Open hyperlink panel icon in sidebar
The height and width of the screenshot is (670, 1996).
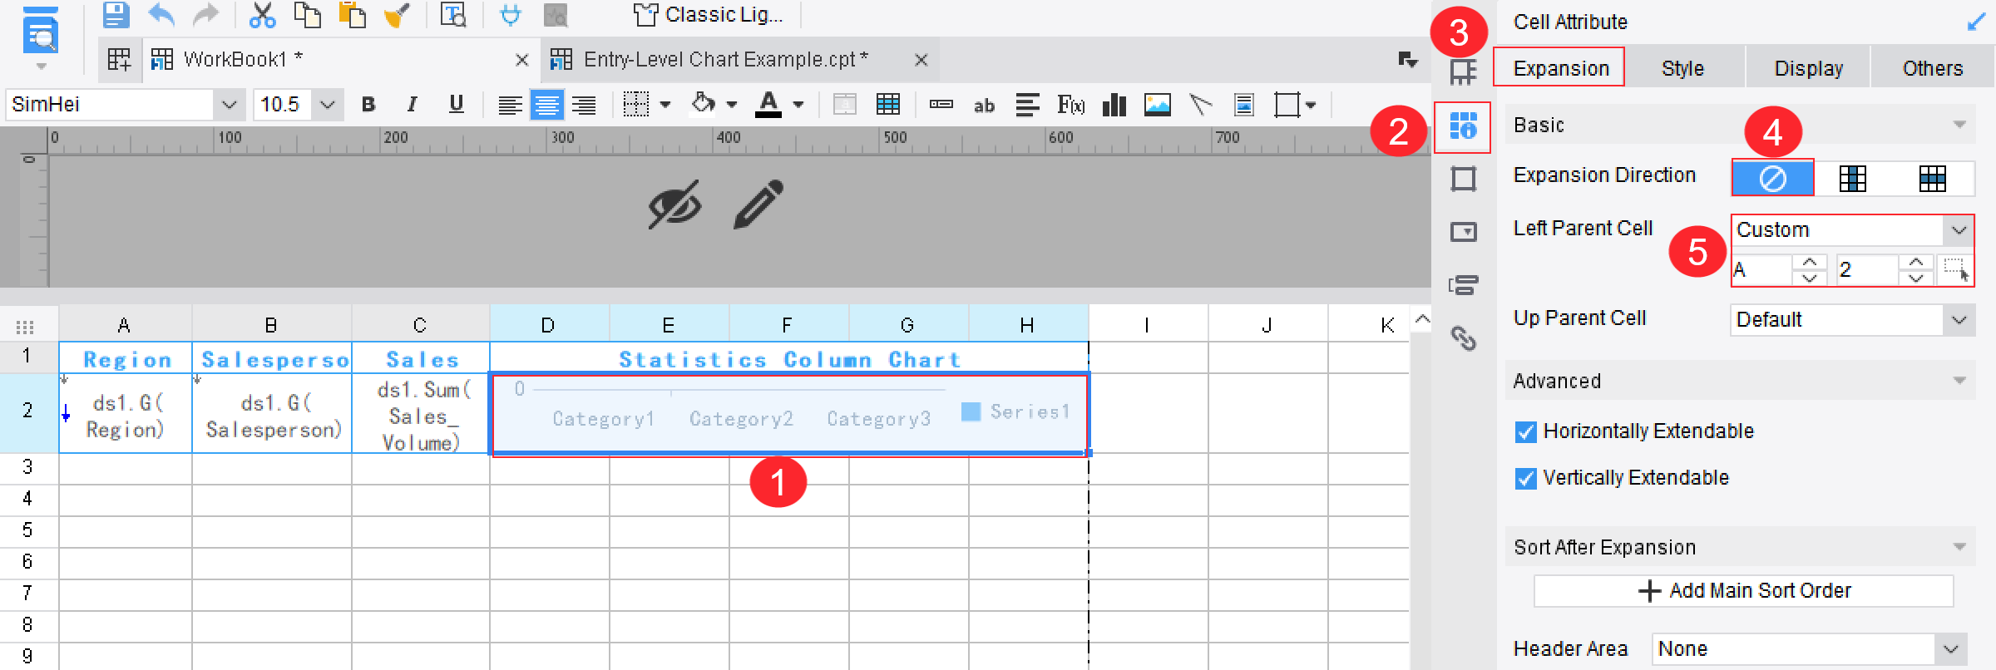[x=1463, y=338]
